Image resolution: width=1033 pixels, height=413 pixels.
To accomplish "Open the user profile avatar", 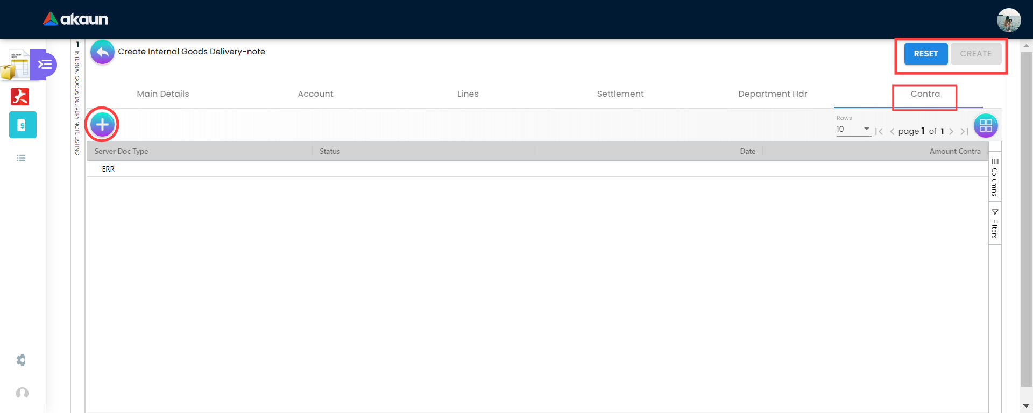I will (x=1009, y=20).
